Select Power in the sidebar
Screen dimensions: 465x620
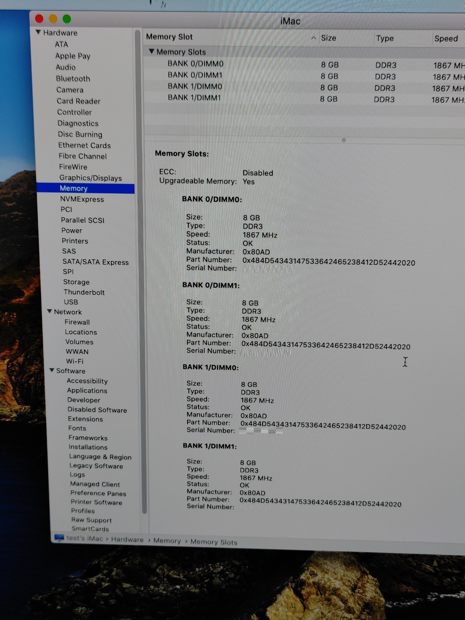click(x=72, y=230)
